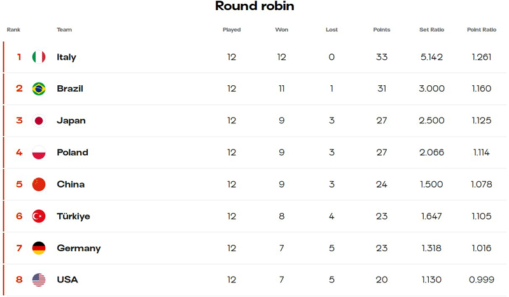Click the China flag icon
509x297 pixels.
click(39, 184)
